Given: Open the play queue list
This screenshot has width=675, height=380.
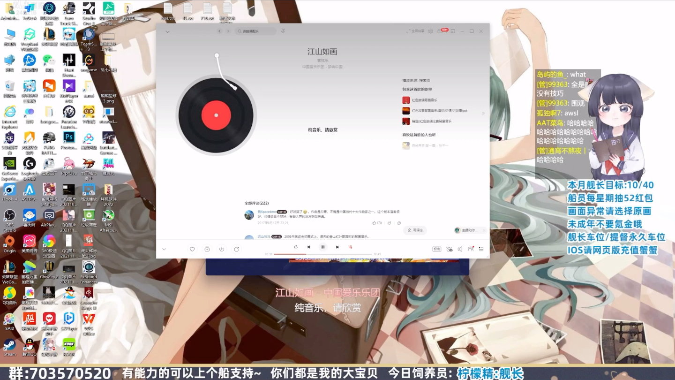Looking at the screenshot, I should click(x=481, y=249).
